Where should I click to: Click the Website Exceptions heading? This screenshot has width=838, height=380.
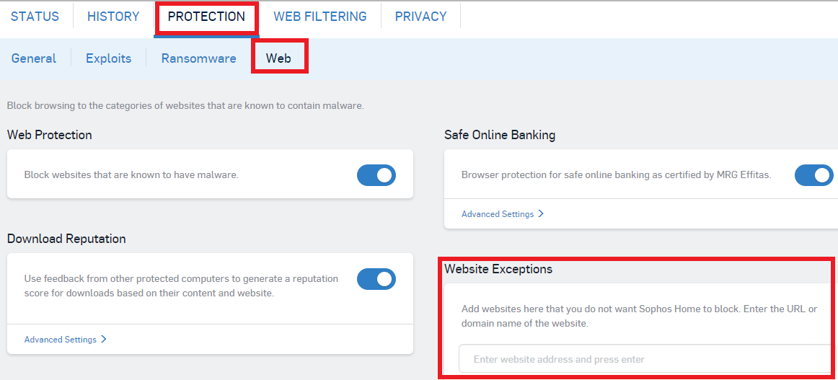click(x=498, y=269)
